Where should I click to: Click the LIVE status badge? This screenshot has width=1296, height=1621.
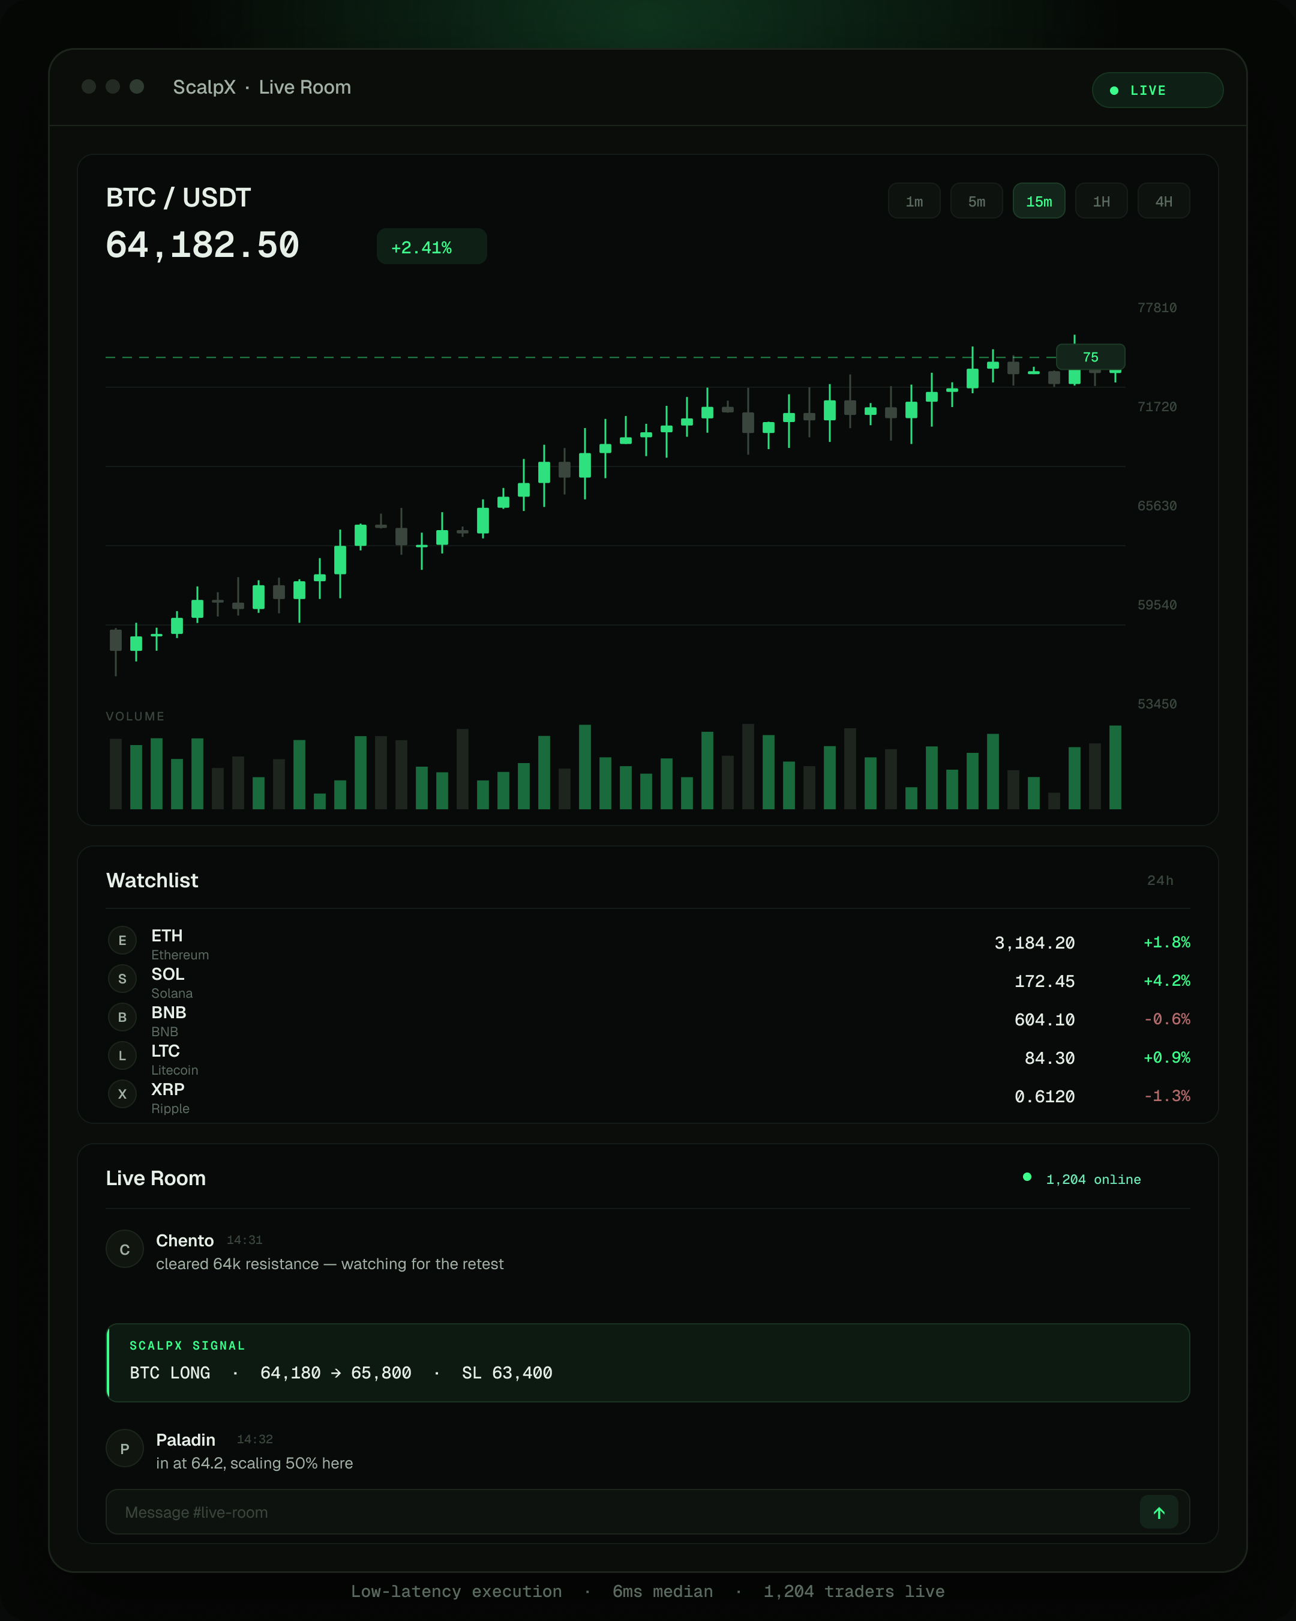click(x=1157, y=90)
